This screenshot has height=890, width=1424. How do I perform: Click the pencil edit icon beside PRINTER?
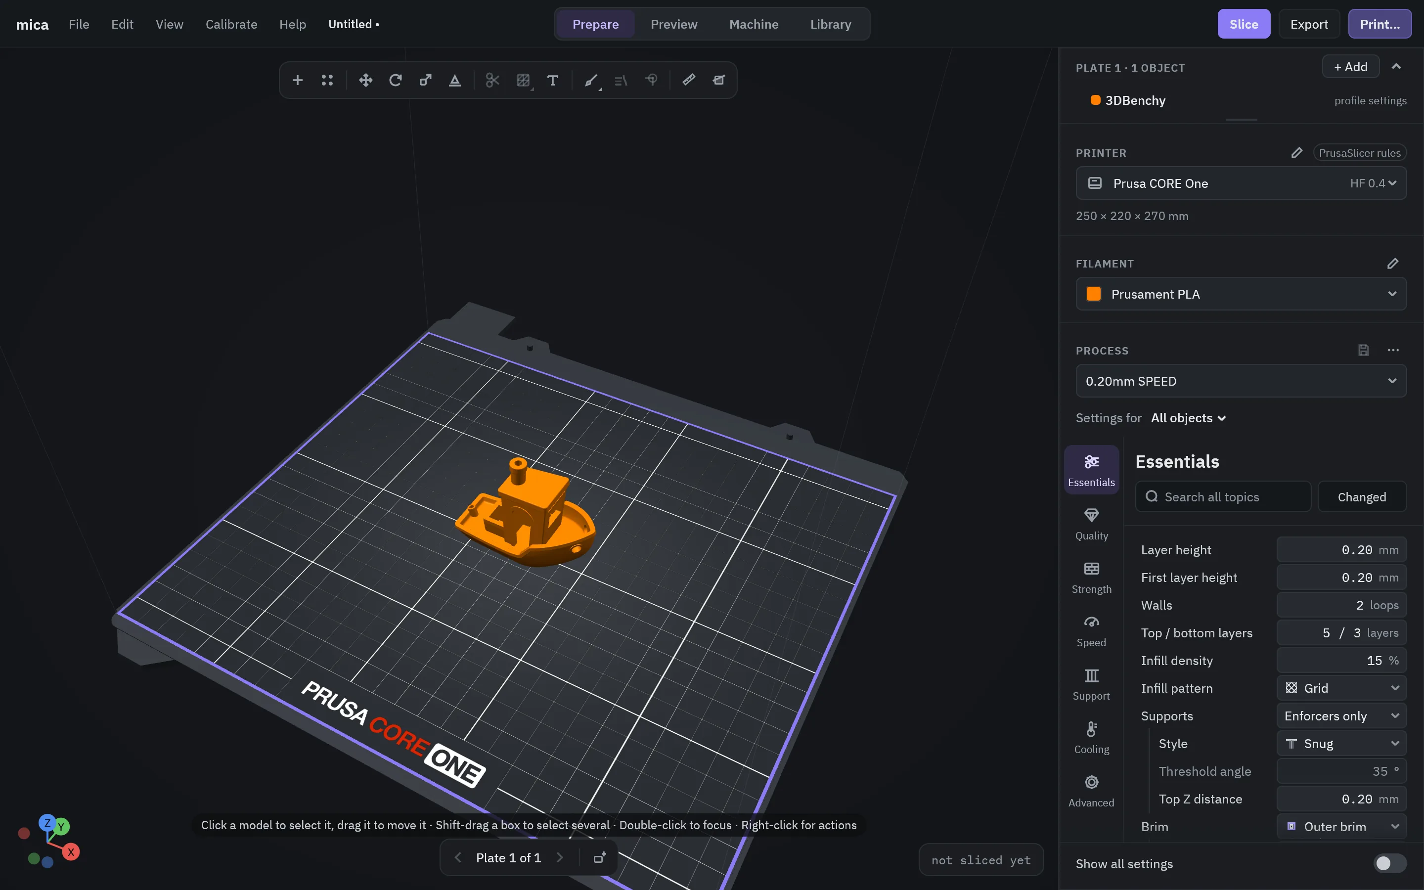click(x=1296, y=153)
